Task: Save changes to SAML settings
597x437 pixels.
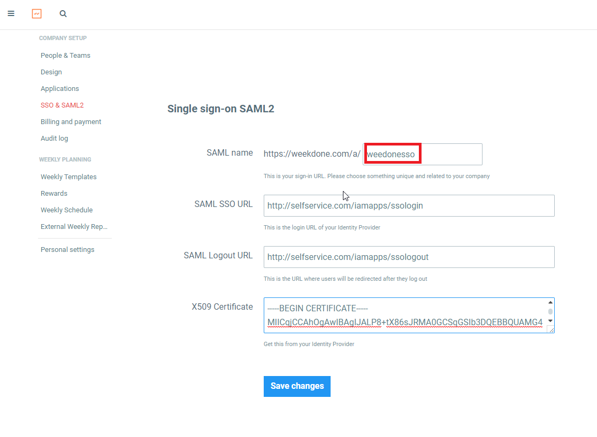Action: [x=297, y=386]
